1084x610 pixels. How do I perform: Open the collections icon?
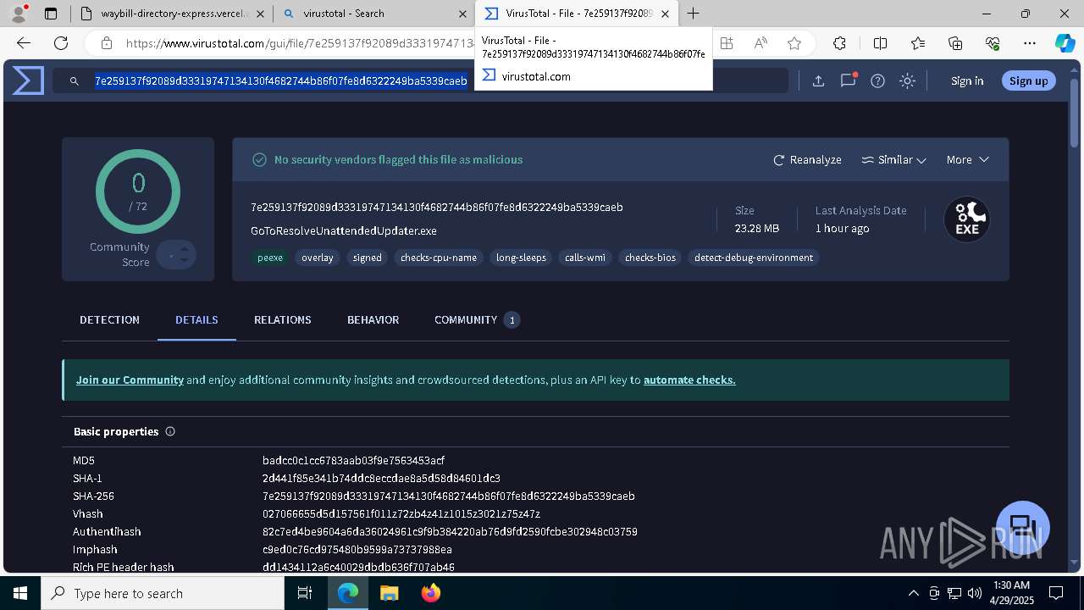(x=955, y=43)
